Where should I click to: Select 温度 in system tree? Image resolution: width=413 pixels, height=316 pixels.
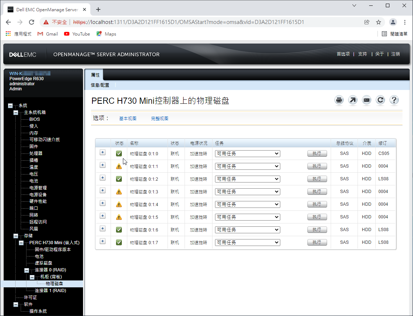click(x=34, y=167)
